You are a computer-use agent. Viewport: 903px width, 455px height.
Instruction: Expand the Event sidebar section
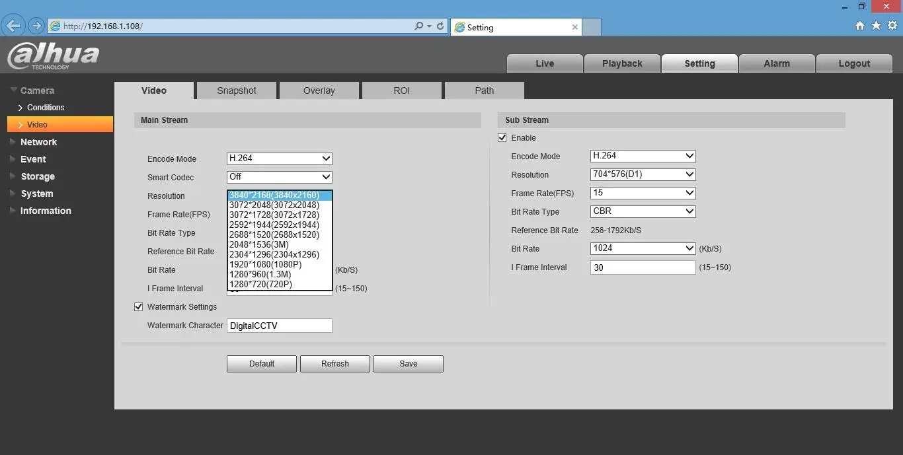click(33, 159)
